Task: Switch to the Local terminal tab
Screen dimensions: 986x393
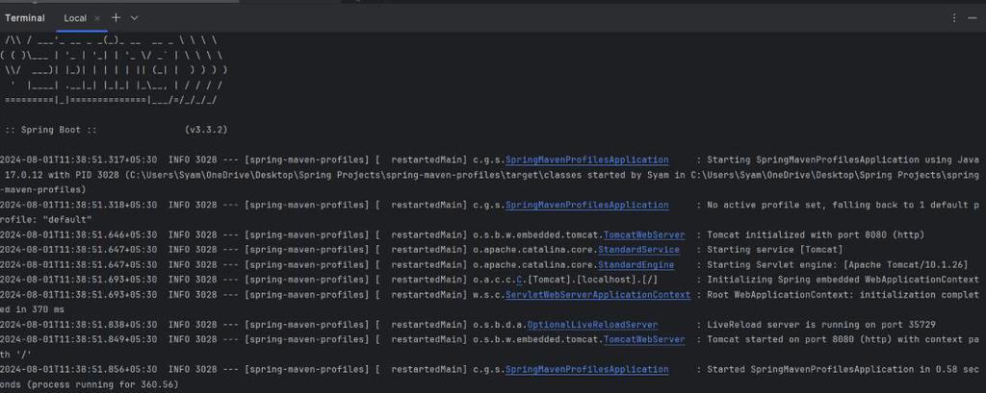Action: tap(75, 18)
